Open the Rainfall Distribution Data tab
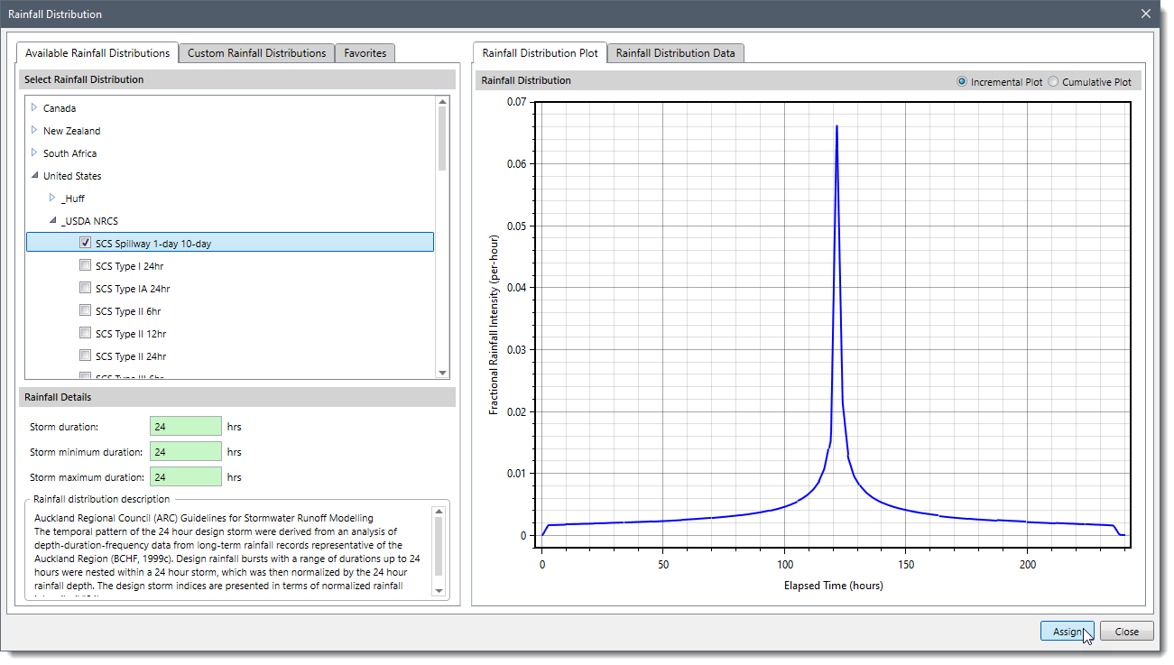1174x665 pixels. (675, 53)
